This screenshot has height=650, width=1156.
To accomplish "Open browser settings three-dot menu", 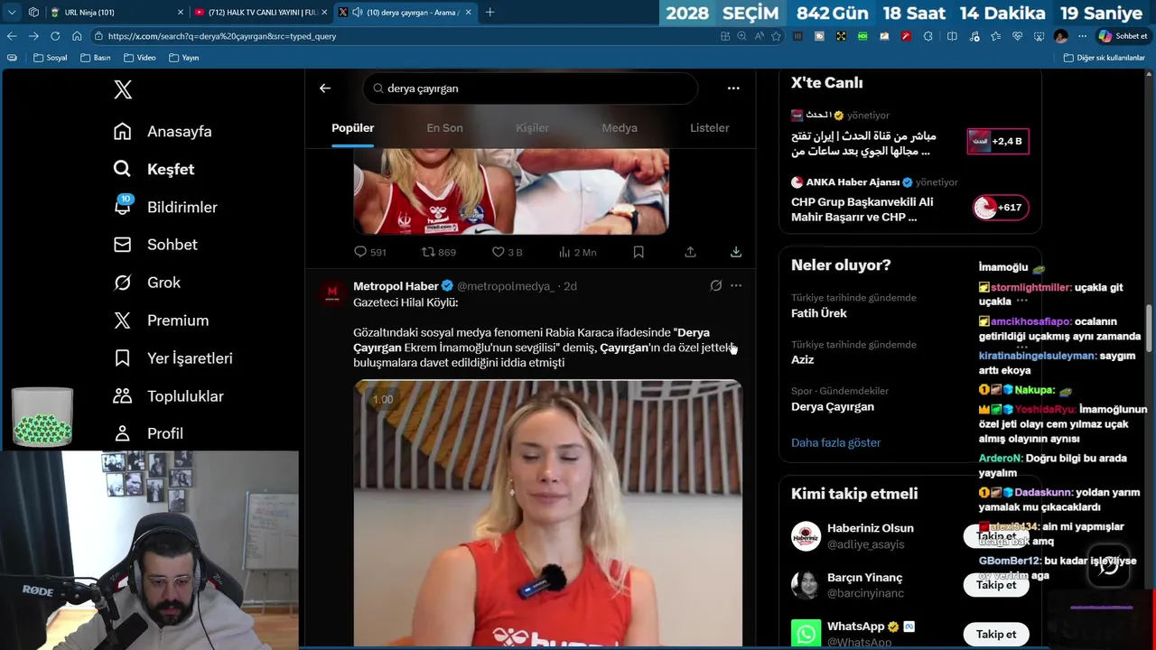I will click(1082, 36).
